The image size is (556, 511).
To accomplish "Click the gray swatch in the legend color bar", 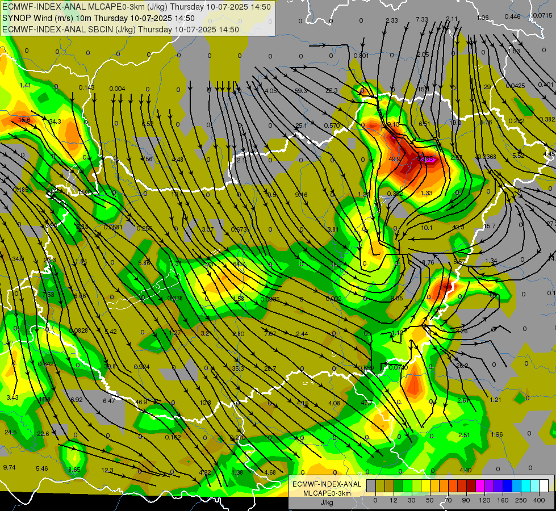I will tap(371, 485).
